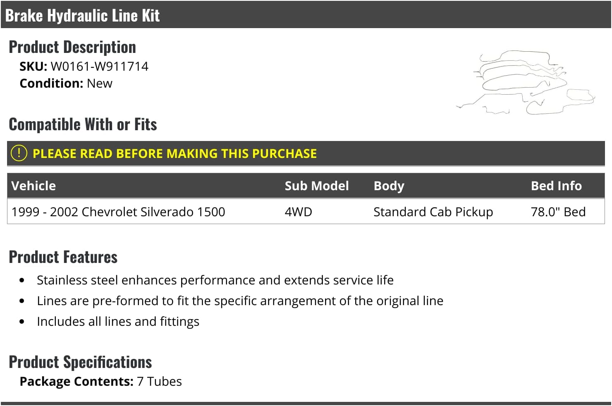Screen dimensions: 612x406
Task: Click the Product Description heading
Action: click(72, 47)
